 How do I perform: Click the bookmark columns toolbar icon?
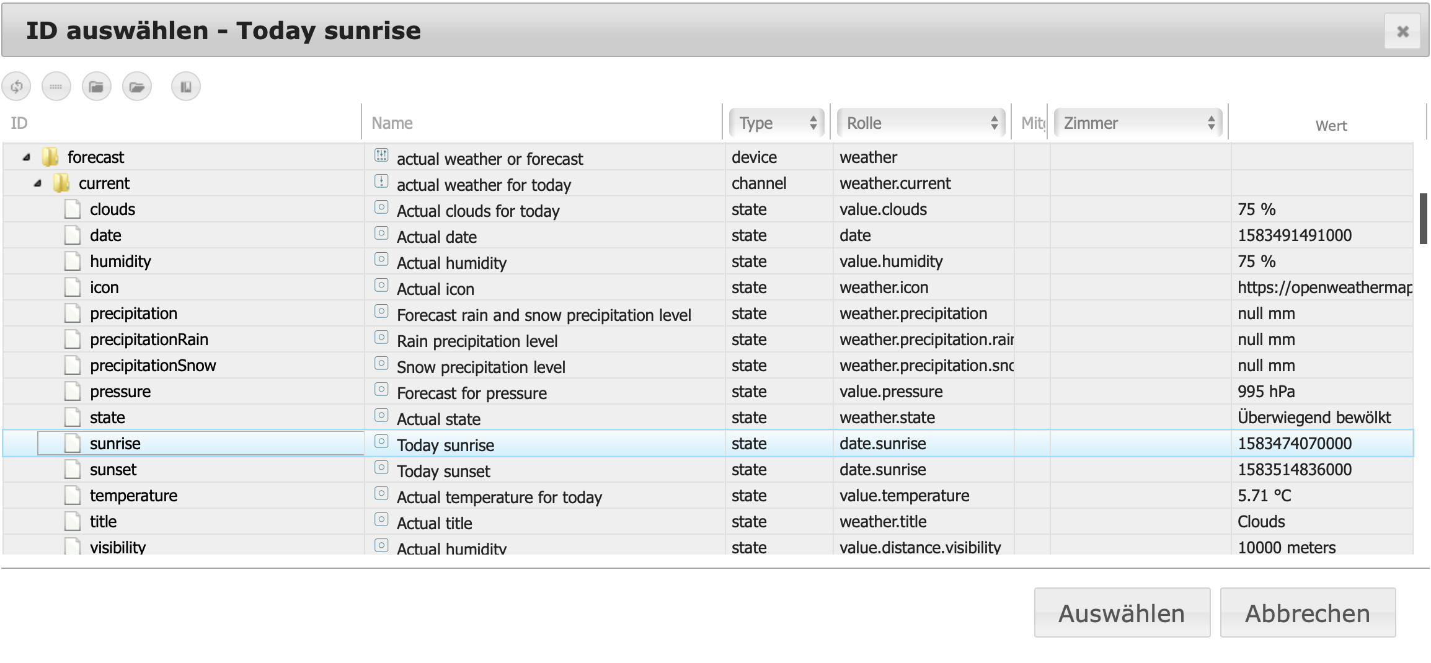click(186, 87)
